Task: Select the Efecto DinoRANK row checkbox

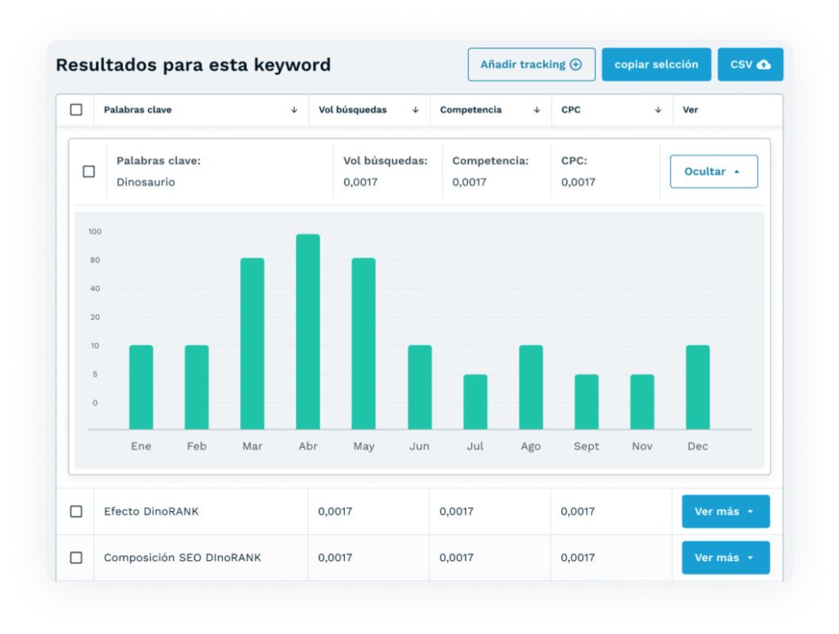Action: point(76,511)
